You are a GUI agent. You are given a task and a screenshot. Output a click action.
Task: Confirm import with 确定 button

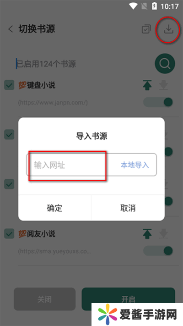[x=55, y=208]
